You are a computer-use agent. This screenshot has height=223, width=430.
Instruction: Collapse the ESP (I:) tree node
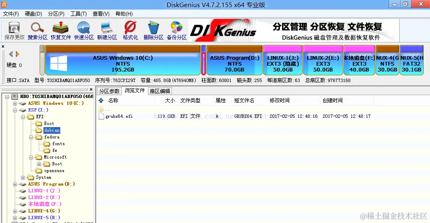tap(15, 110)
